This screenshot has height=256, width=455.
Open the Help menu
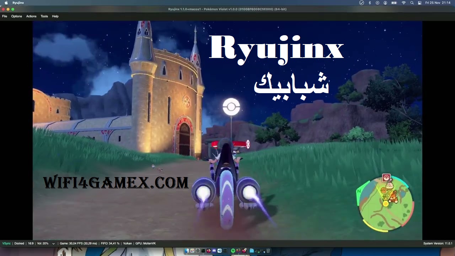pos(55,16)
